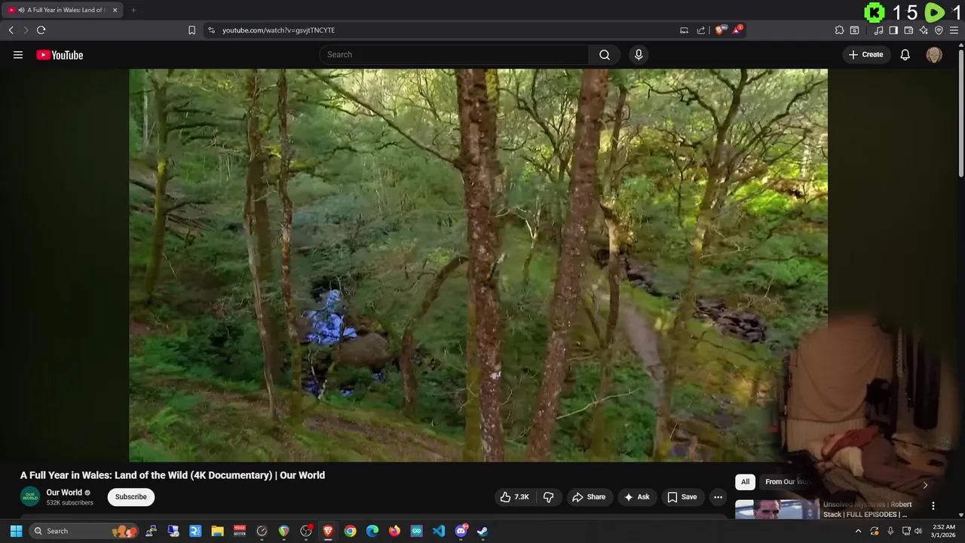Toggle the Brave sidebar panel
This screenshot has height=543, width=965.
(893, 30)
